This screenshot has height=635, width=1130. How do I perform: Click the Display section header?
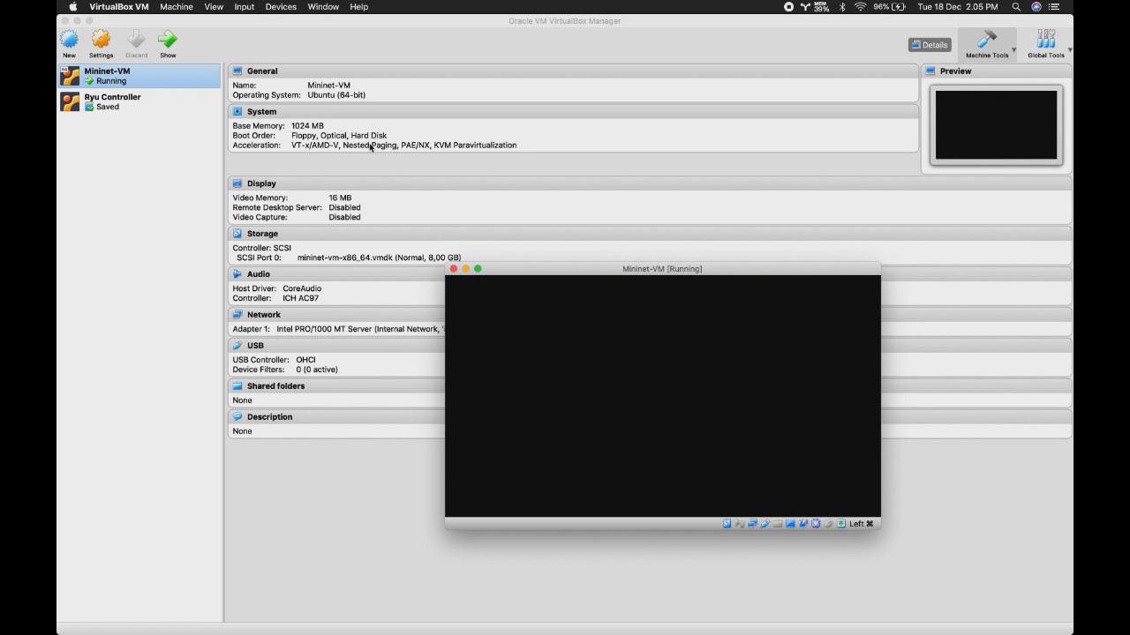tap(650, 183)
